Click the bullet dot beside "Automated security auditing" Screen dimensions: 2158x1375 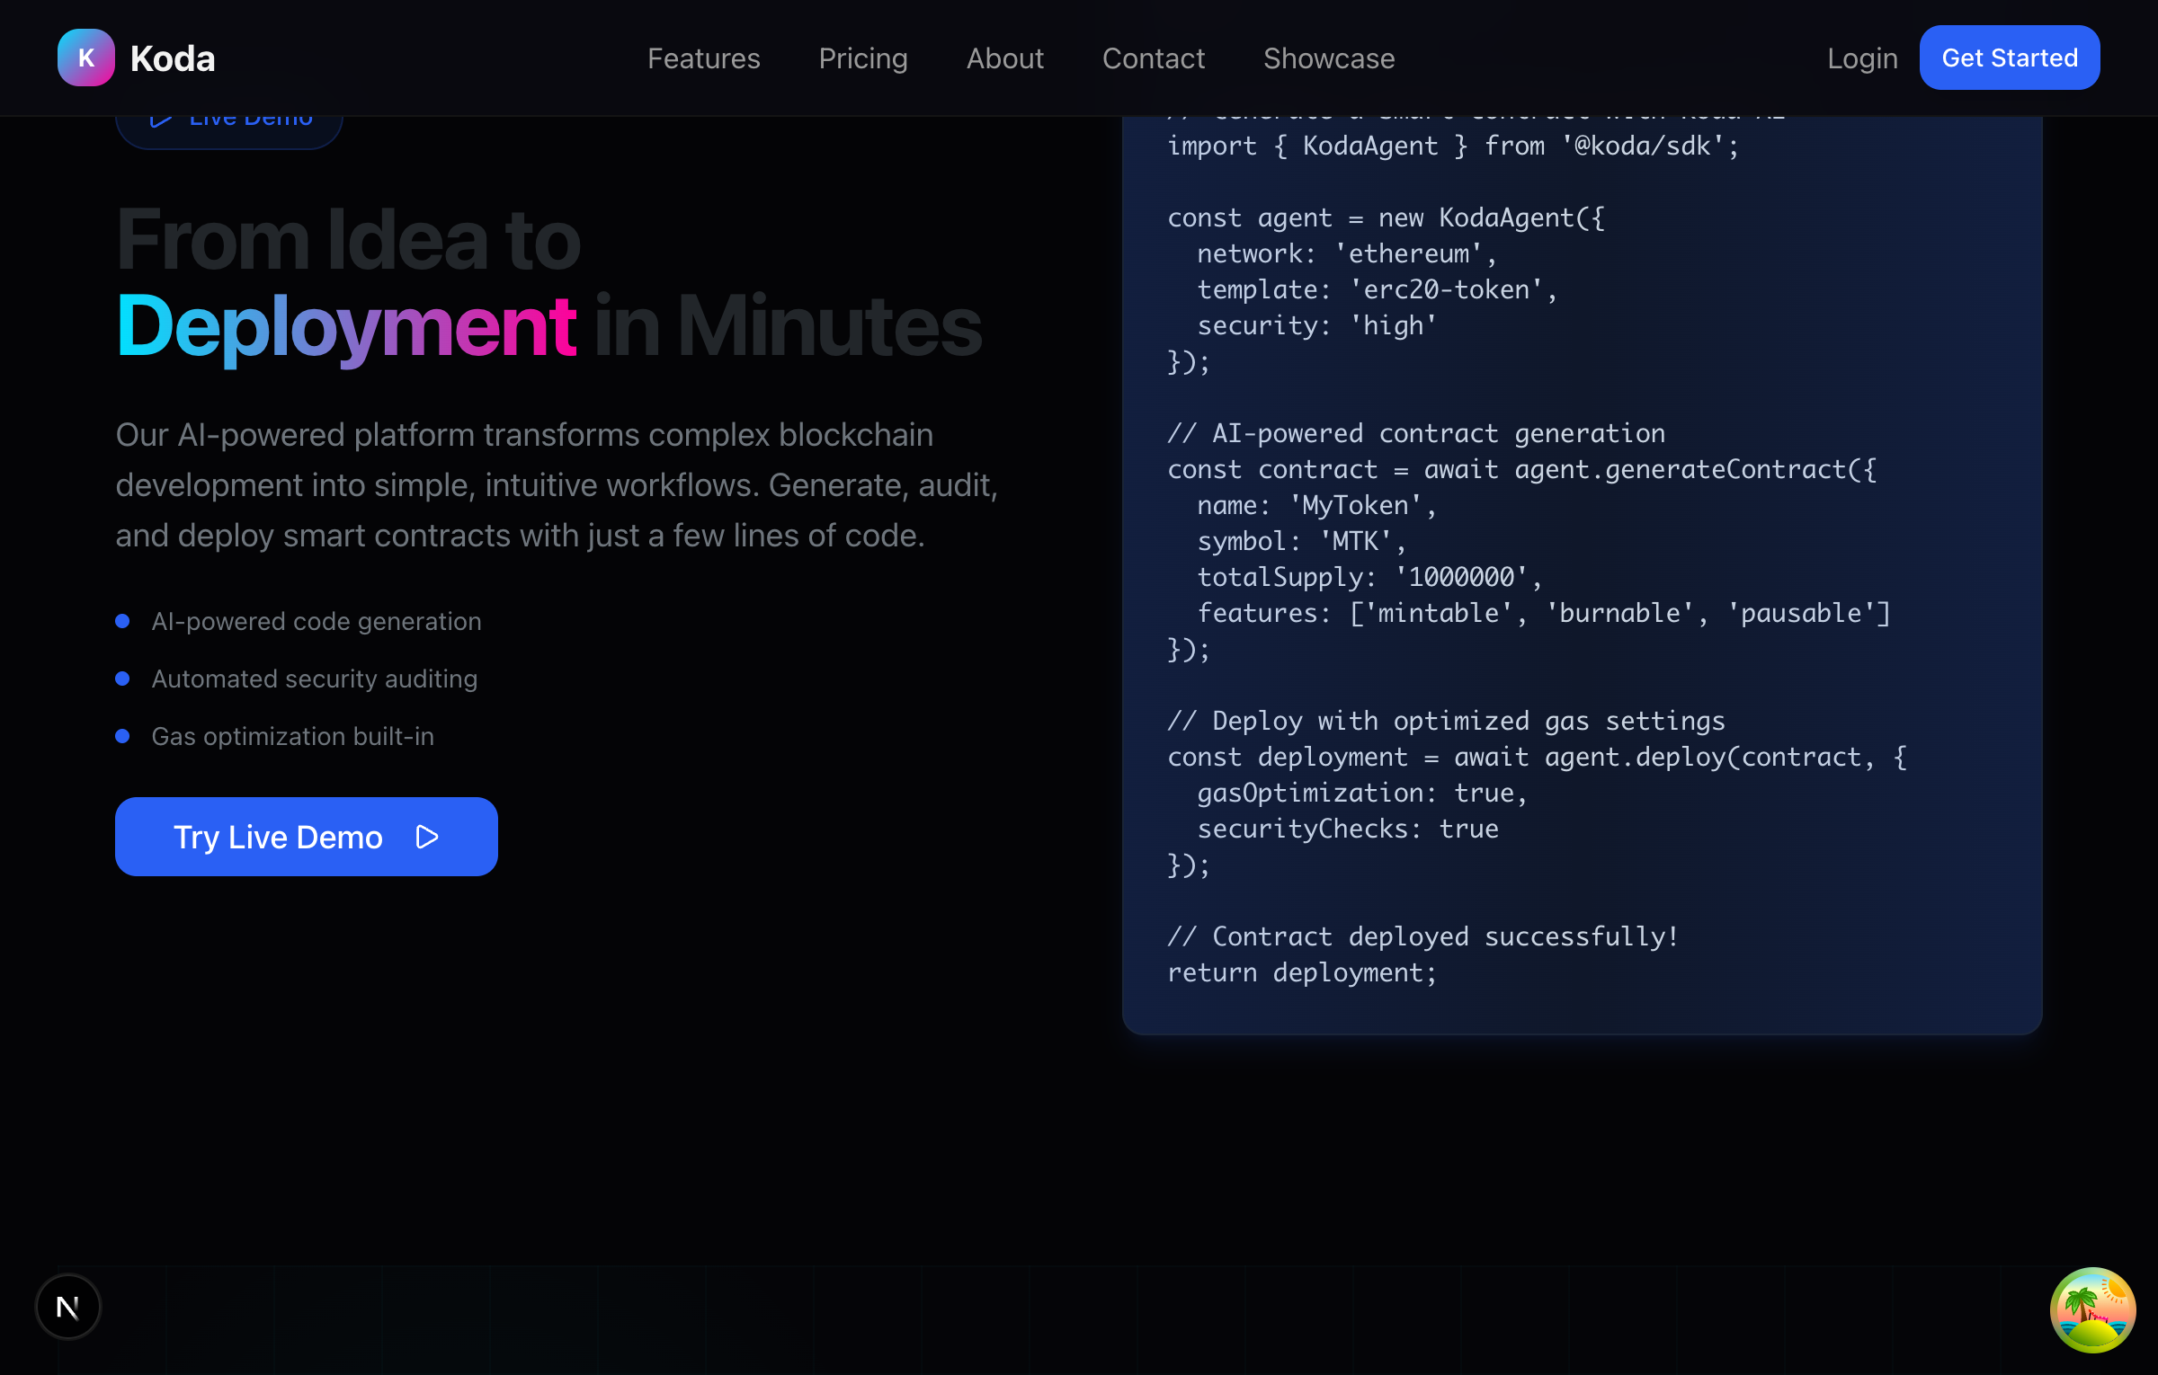[x=124, y=679]
